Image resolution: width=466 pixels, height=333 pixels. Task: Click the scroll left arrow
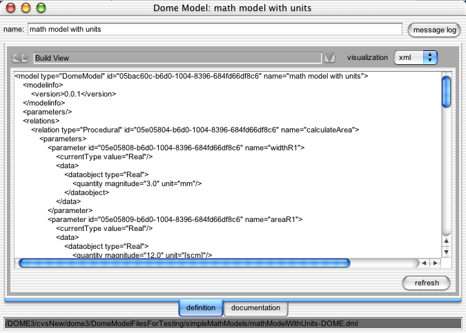tap(424, 263)
